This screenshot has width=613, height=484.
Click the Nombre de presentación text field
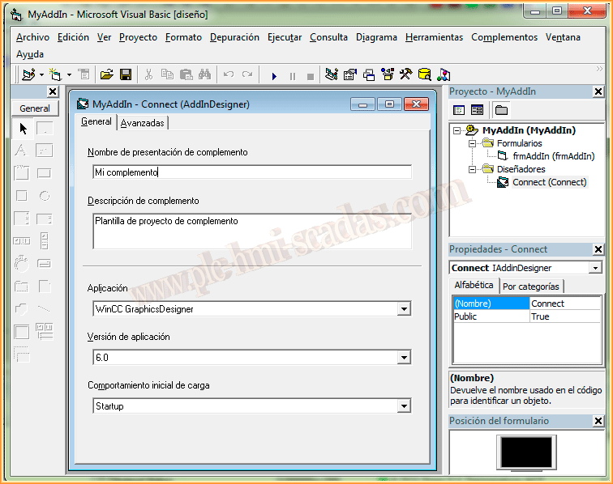click(251, 172)
